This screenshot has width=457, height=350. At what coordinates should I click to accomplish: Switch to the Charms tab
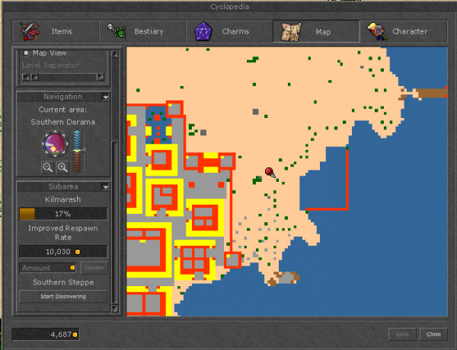(x=229, y=31)
